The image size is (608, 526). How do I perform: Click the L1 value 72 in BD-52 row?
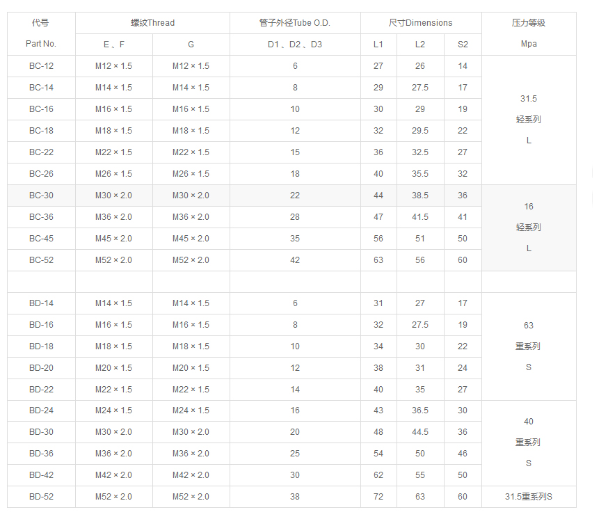click(378, 497)
